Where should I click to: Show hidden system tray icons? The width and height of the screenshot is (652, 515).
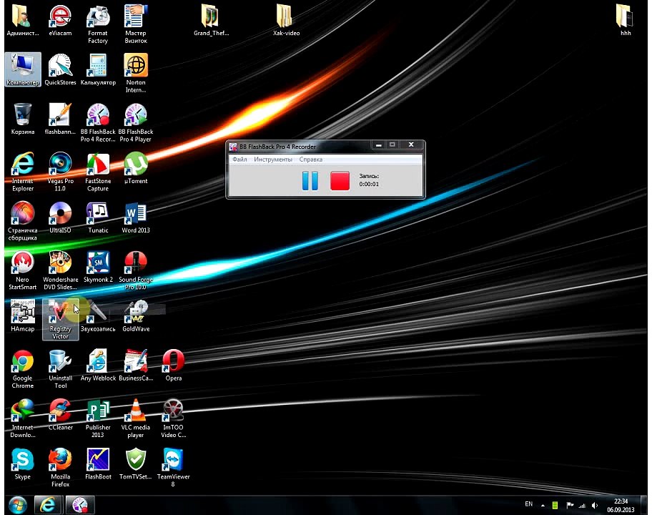coord(543,506)
